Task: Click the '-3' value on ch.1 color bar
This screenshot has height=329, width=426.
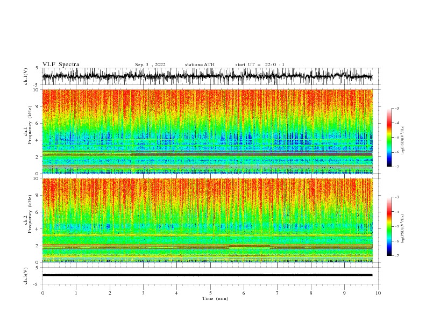Action: click(396, 108)
